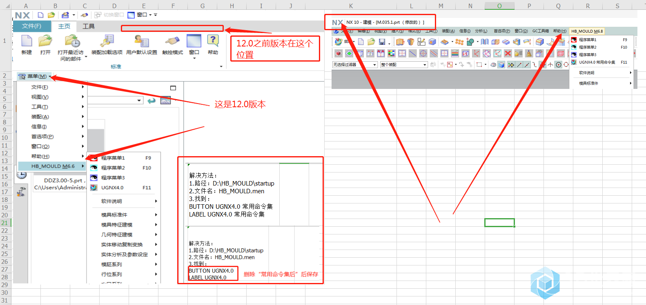Image resolution: width=646 pixels, height=305 pixels.
Task: Click the UGNX4.0 icon in the NX 12 submenu
Action: pyautogui.click(x=94, y=188)
